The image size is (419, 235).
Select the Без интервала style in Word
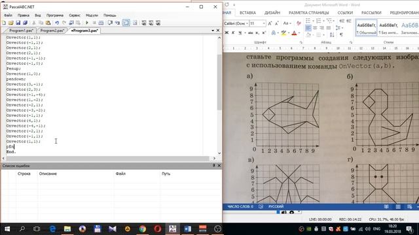click(388, 27)
